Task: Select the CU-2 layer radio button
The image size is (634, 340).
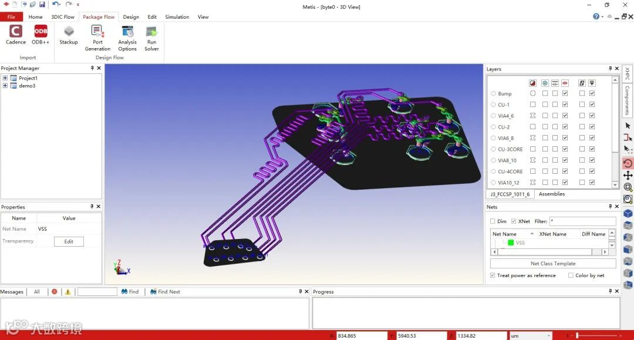Action: (x=493, y=127)
